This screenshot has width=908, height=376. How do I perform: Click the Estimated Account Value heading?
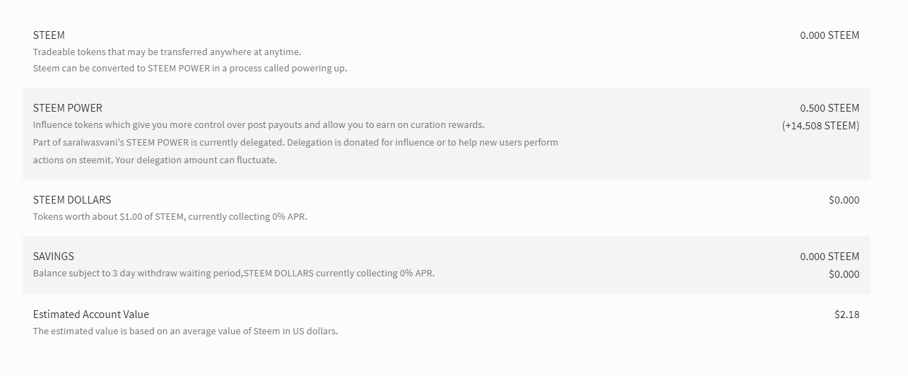(91, 315)
